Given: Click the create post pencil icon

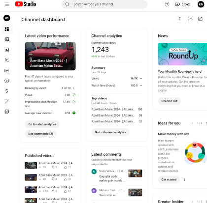Looking at the screenshot, I should [200, 19].
